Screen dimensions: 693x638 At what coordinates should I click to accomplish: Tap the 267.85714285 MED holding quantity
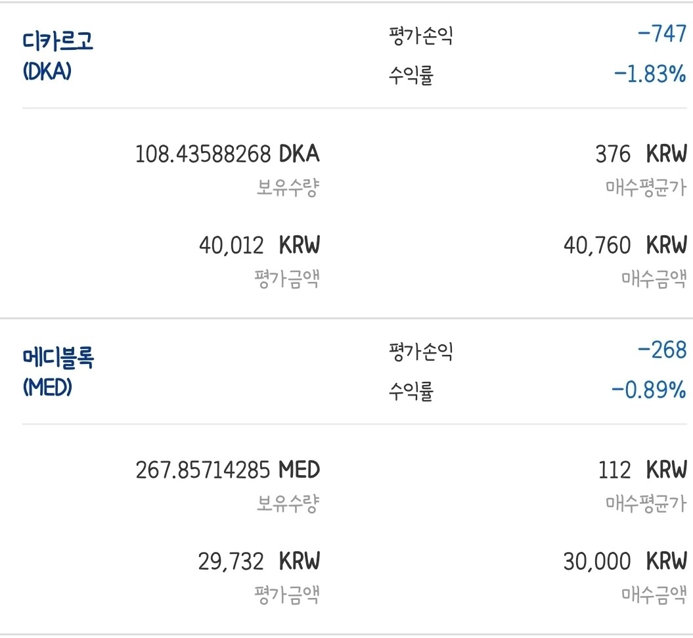click(x=227, y=470)
